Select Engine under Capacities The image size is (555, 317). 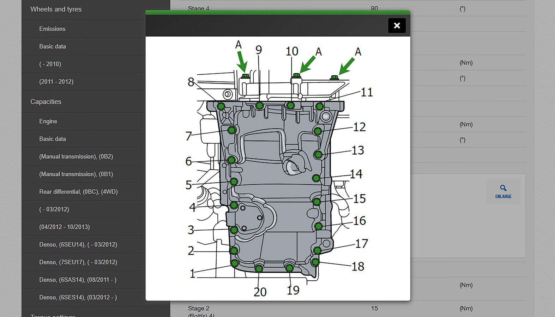click(48, 121)
